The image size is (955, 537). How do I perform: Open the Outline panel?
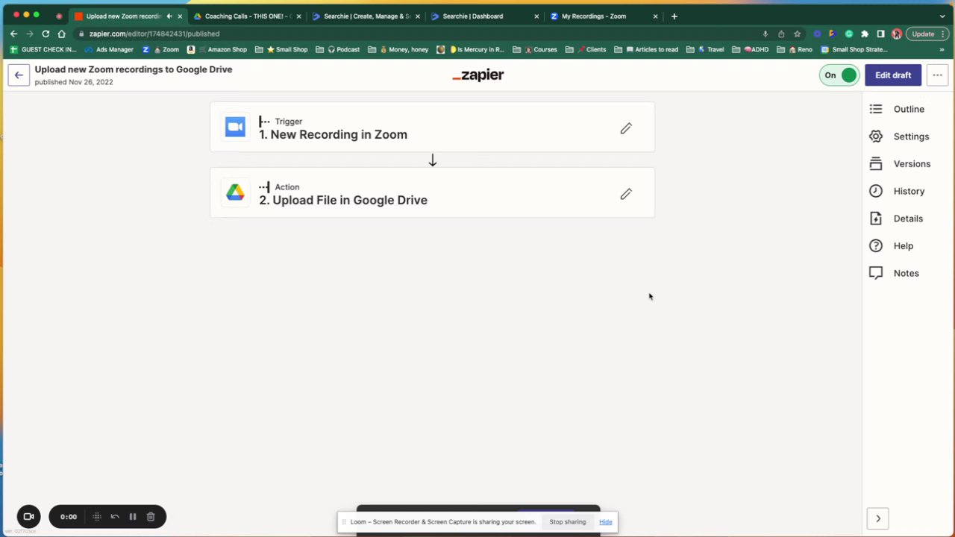(x=898, y=109)
